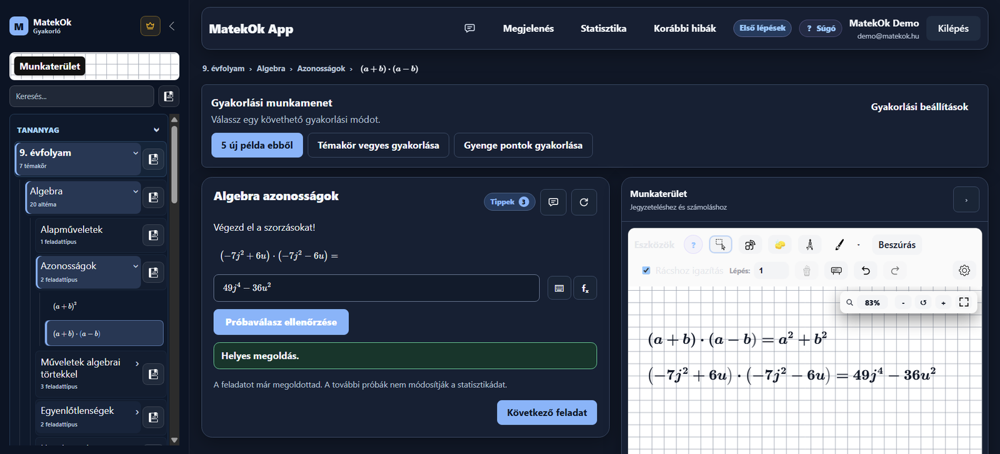Select the rectangle selection tool
Screen dimensions: 1000x454
tap(721, 245)
